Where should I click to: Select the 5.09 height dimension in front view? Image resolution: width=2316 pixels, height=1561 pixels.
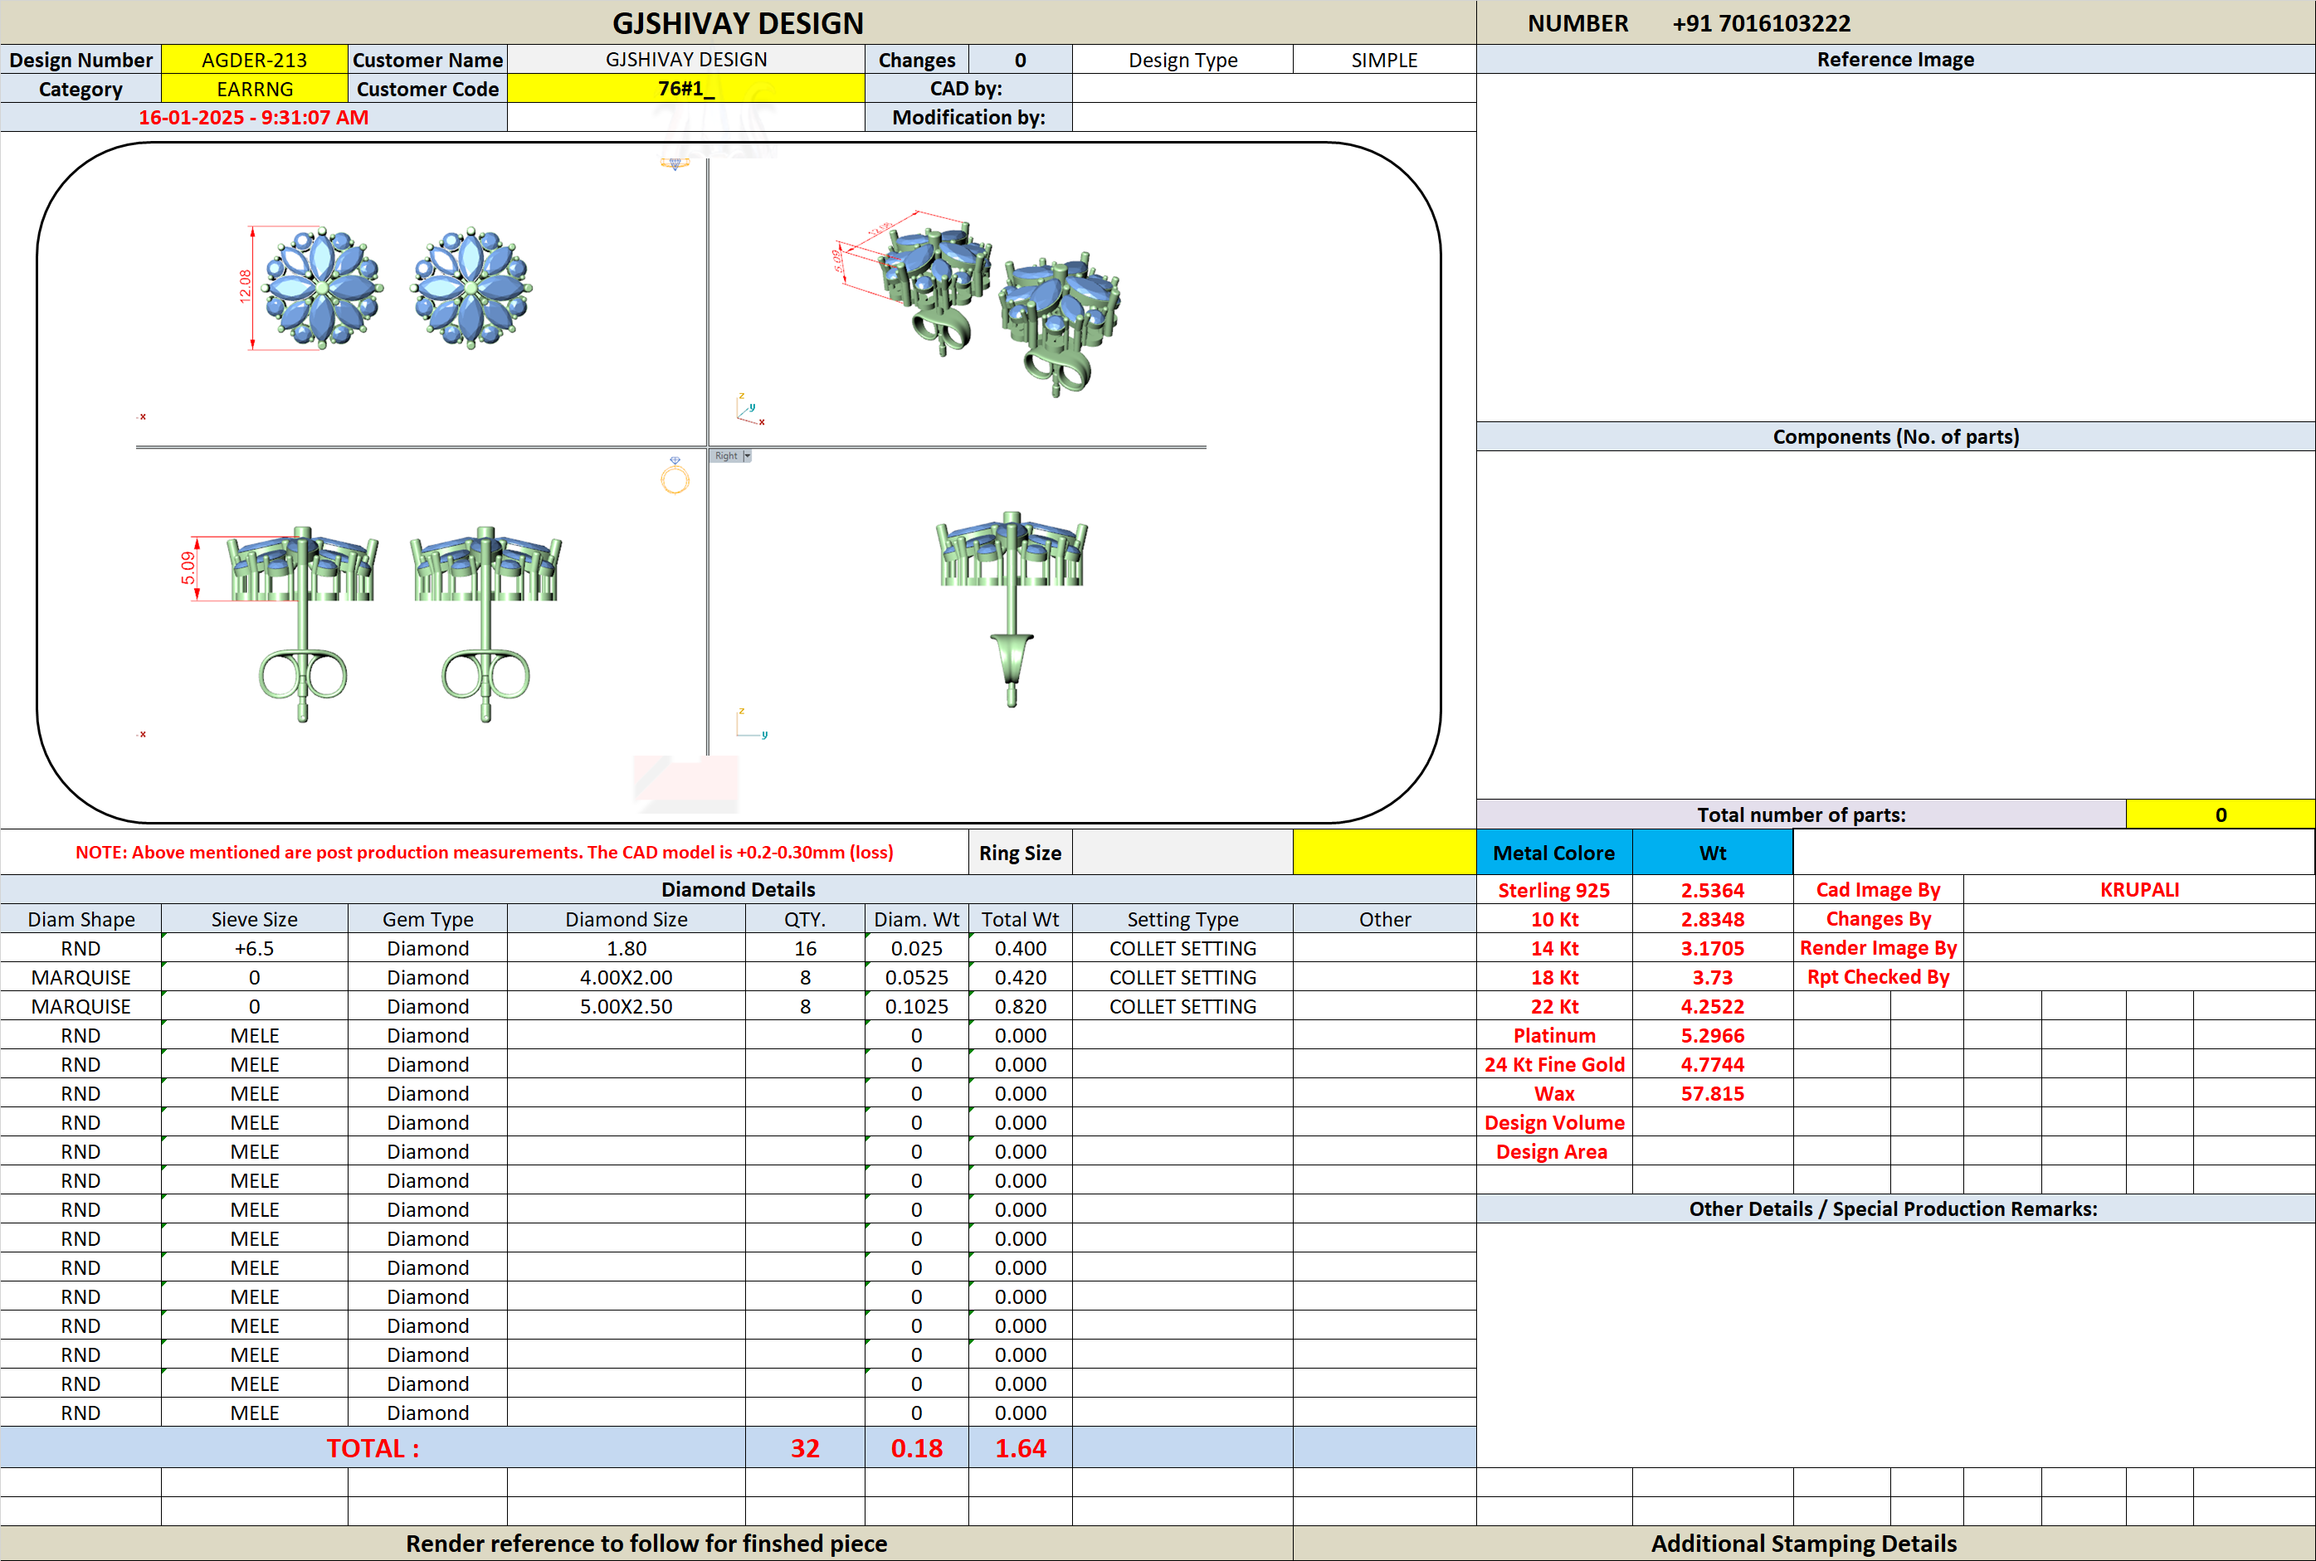(188, 568)
